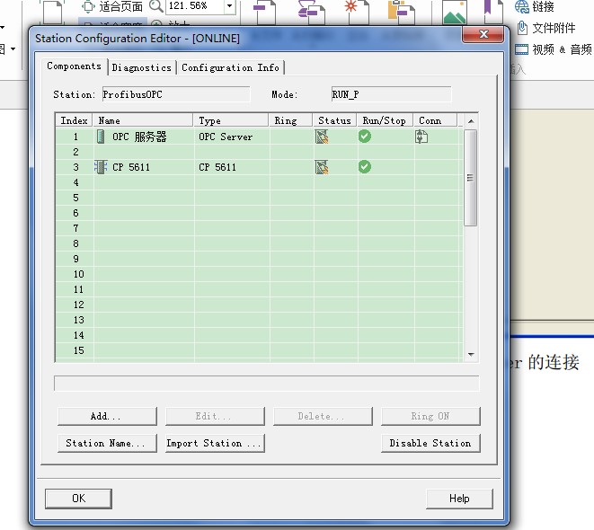The height and width of the screenshot is (530, 594).
Task: Click the Disable Station button
Action: pyautogui.click(x=430, y=443)
